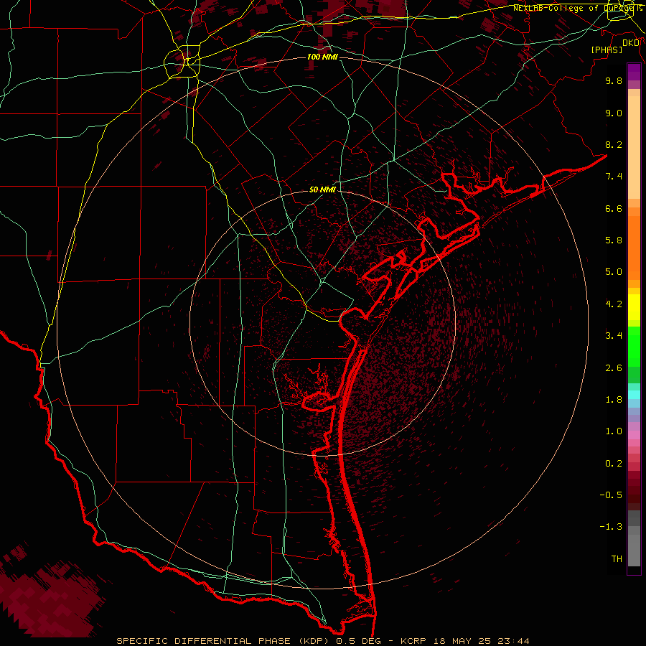This screenshot has width=646, height=646.
Task: Click the bright green segment of color bar
Action: pos(634,346)
